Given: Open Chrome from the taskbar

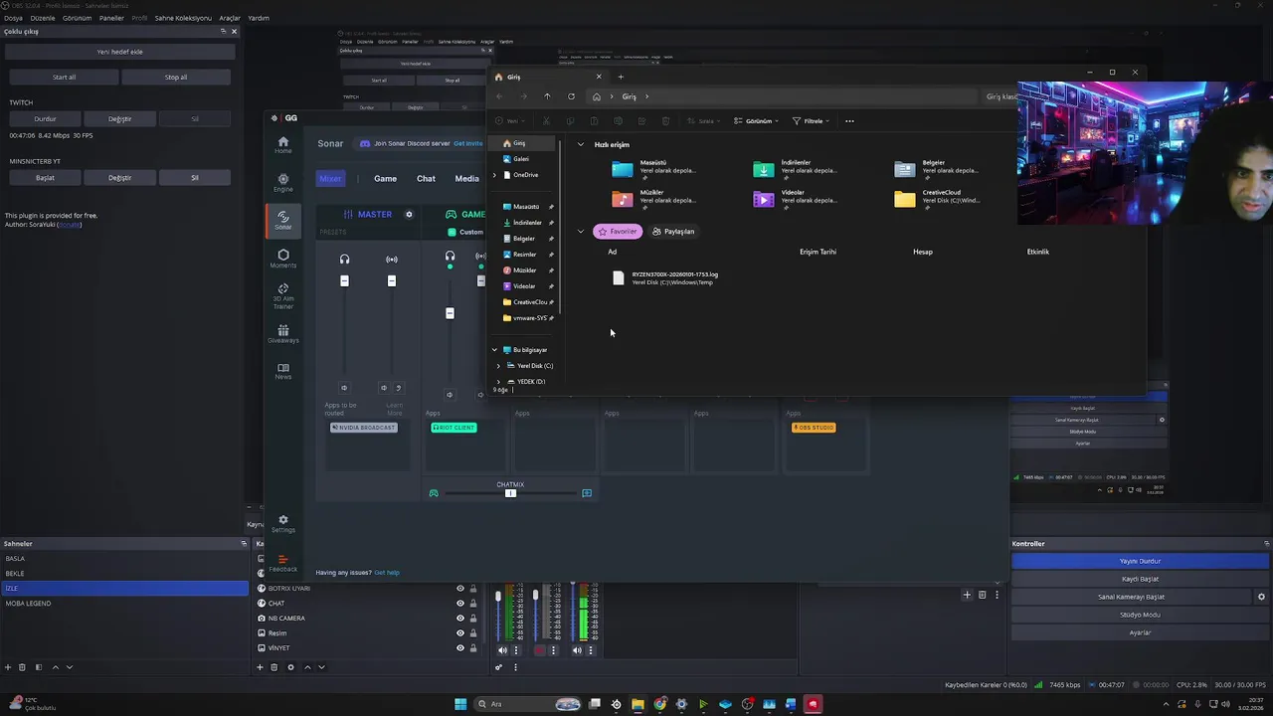Looking at the screenshot, I should [x=659, y=704].
